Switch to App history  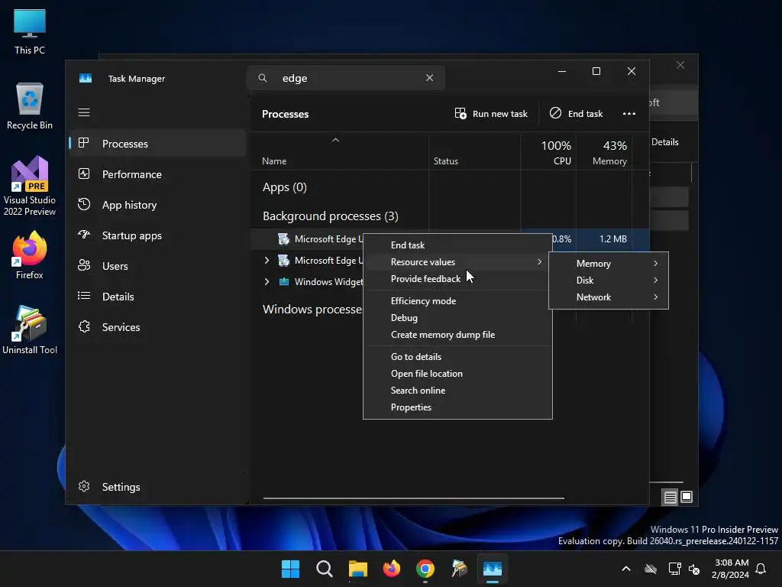tap(157, 205)
